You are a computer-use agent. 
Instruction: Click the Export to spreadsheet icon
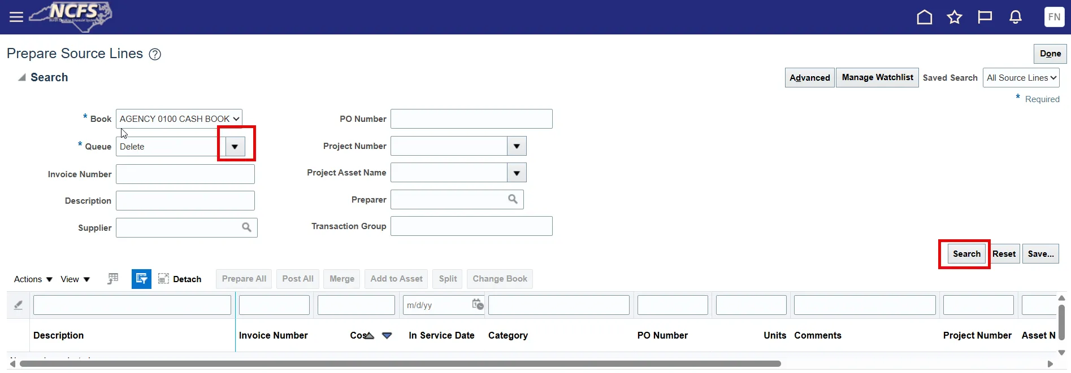click(x=113, y=279)
